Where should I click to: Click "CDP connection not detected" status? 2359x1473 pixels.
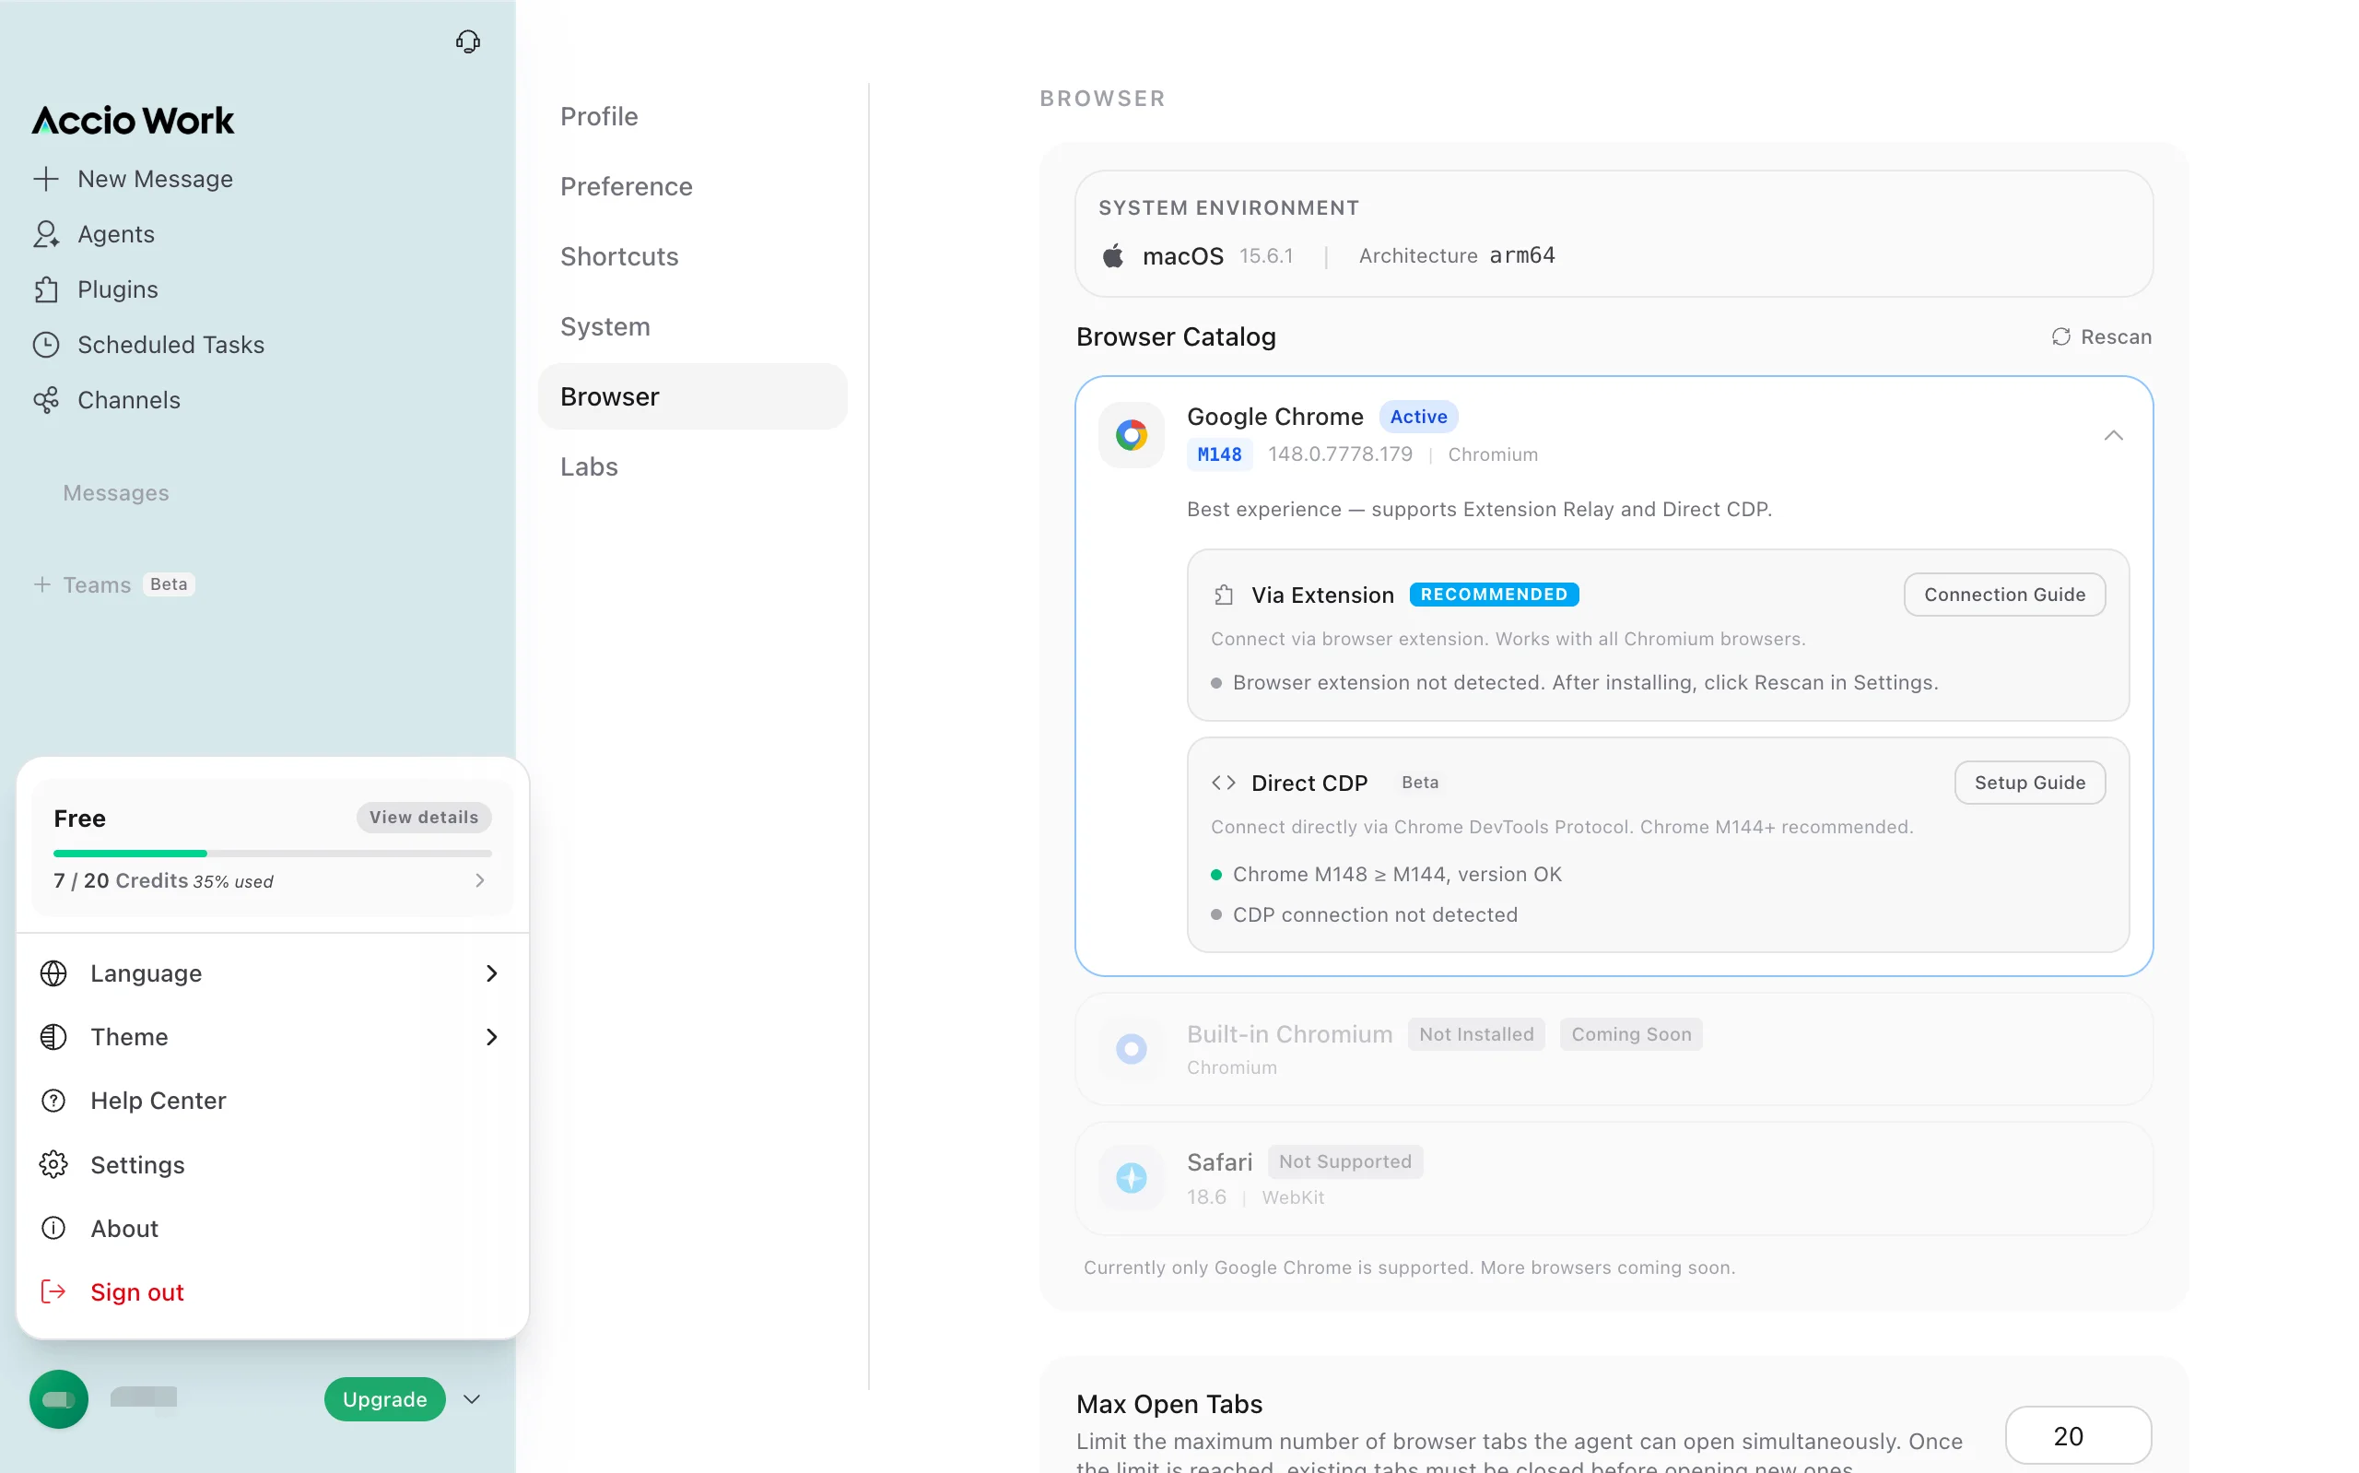pos(1375,914)
